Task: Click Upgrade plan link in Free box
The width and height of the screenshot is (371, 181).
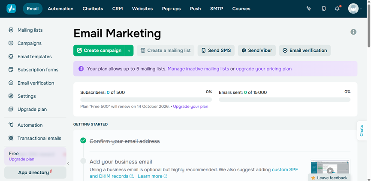Action: (x=21, y=159)
